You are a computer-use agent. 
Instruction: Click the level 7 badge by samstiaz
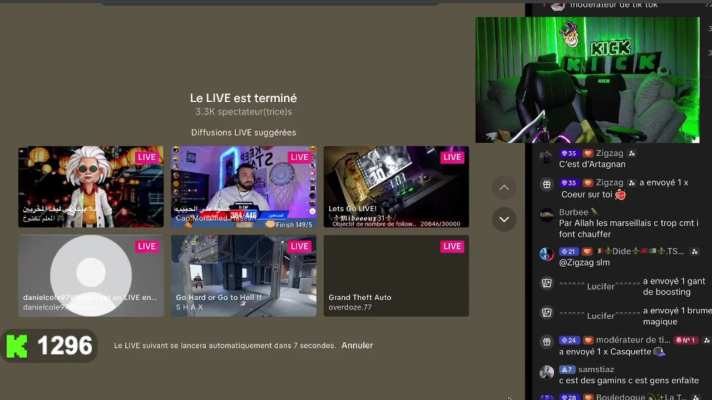click(567, 369)
